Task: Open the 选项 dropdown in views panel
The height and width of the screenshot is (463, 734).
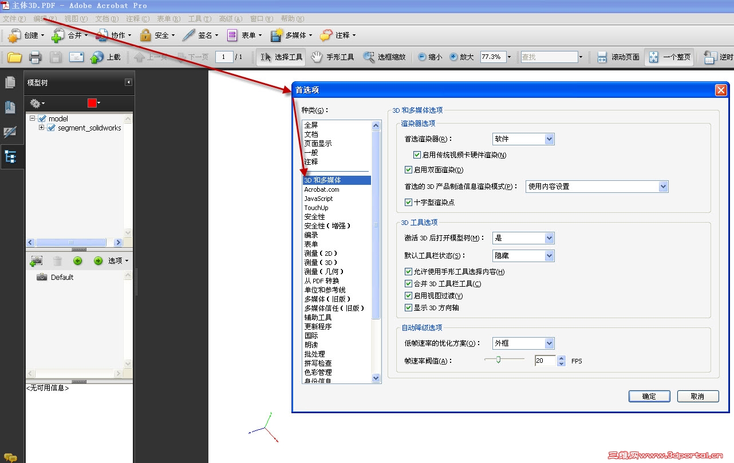Action: 119,261
